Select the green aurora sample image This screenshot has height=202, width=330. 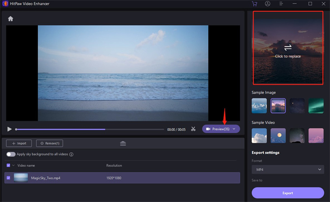pyautogui.click(x=316, y=105)
